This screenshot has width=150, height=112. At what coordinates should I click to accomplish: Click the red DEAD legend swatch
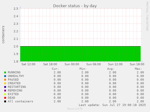point(5,98)
